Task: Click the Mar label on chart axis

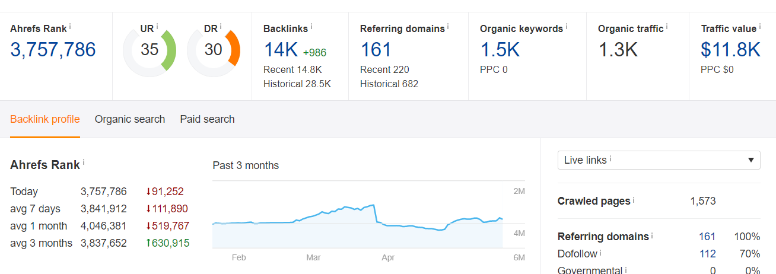Action: (x=313, y=257)
